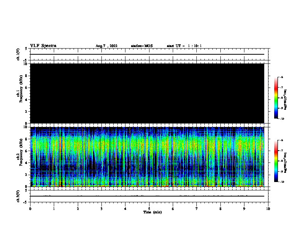Click the "ch.1(V)" waveform axis label
Screen dimensions: 302x234
tap(18, 54)
